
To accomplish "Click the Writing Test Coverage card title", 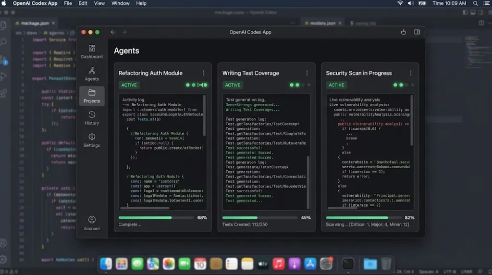I will tap(251, 73).
